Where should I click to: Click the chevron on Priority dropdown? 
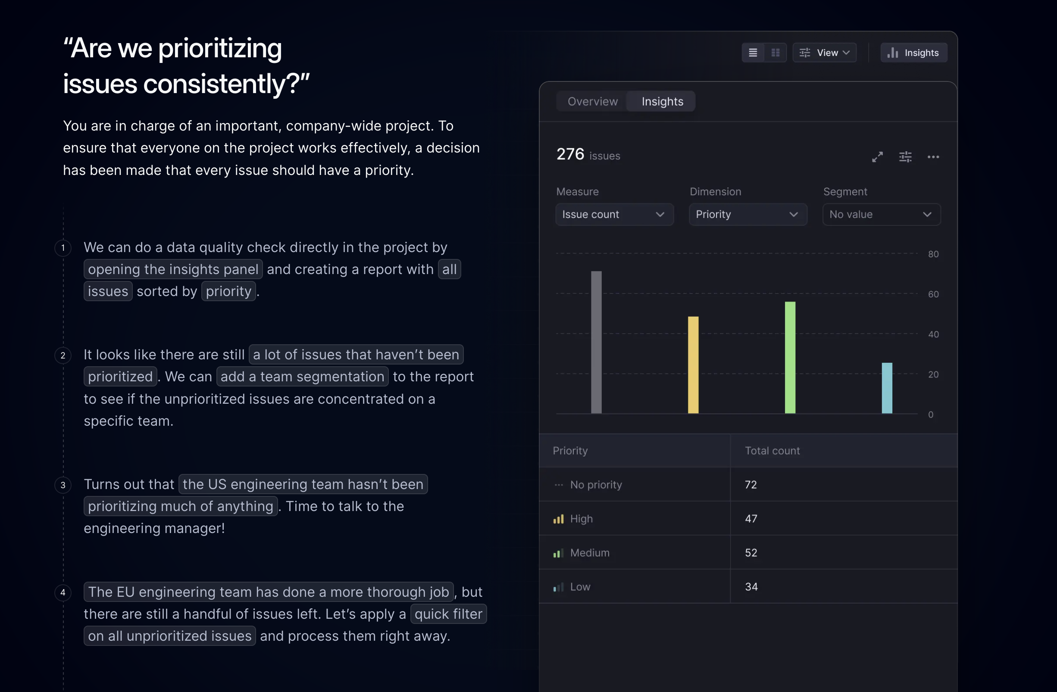(793, 215)
